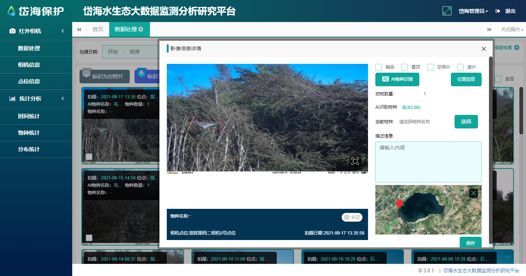Open the 分布统计 sidebar item
Image resolution: width=526 pixels, height=276 pixels.
click(x=36, y=149)
